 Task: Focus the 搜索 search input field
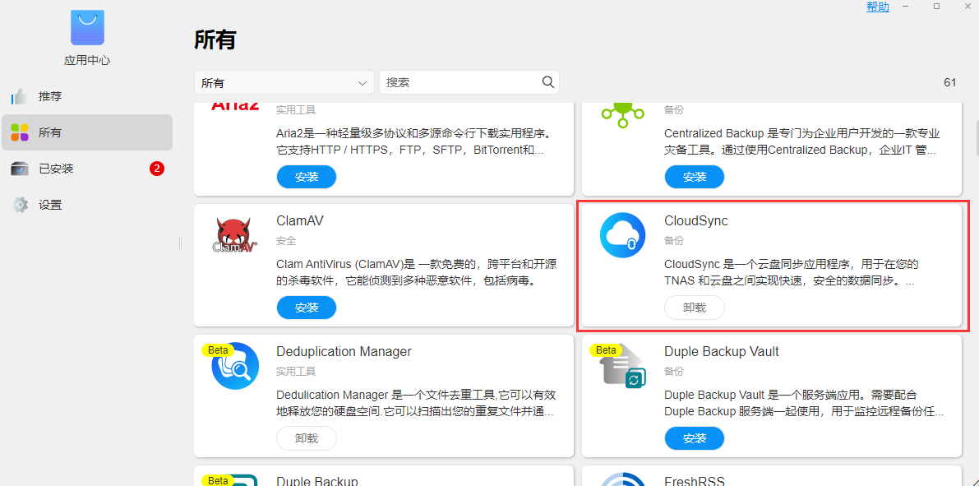coord(460,82)
